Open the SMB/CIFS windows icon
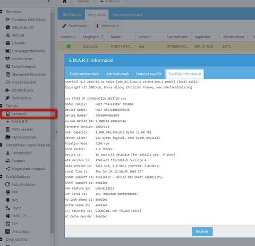 7,216
